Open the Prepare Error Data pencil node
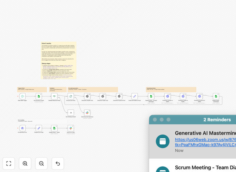 tap(39, 128)
